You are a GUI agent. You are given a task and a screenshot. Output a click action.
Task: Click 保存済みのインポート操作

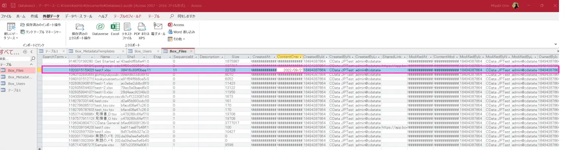click(x=40, y=25)
